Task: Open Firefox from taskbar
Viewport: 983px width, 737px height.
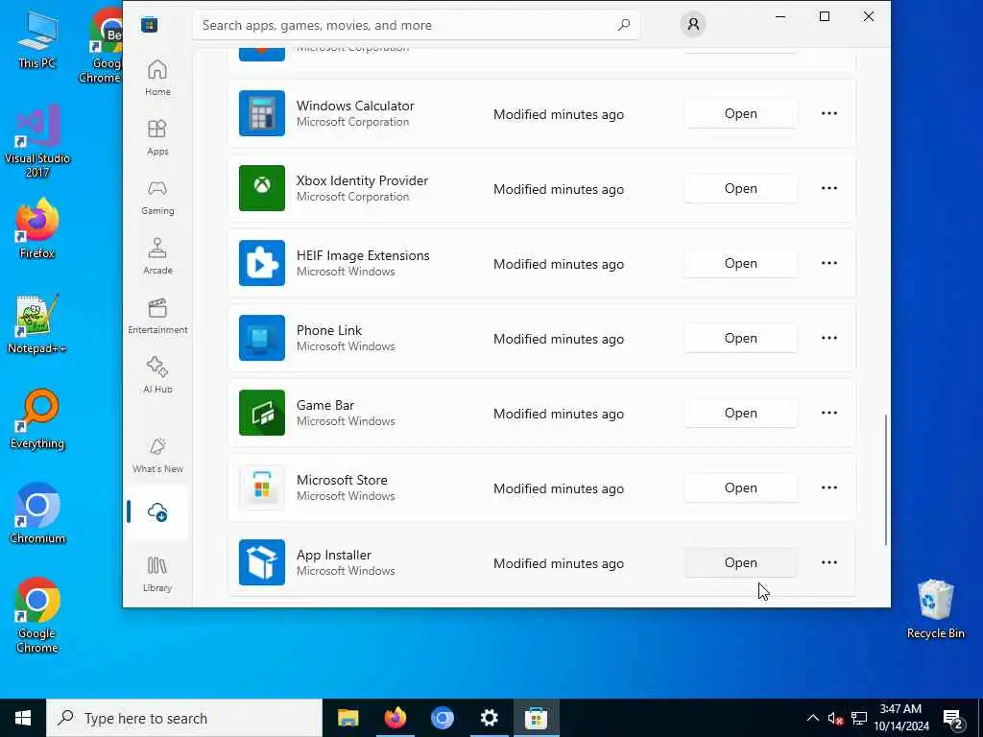Action: click(395, 718)
